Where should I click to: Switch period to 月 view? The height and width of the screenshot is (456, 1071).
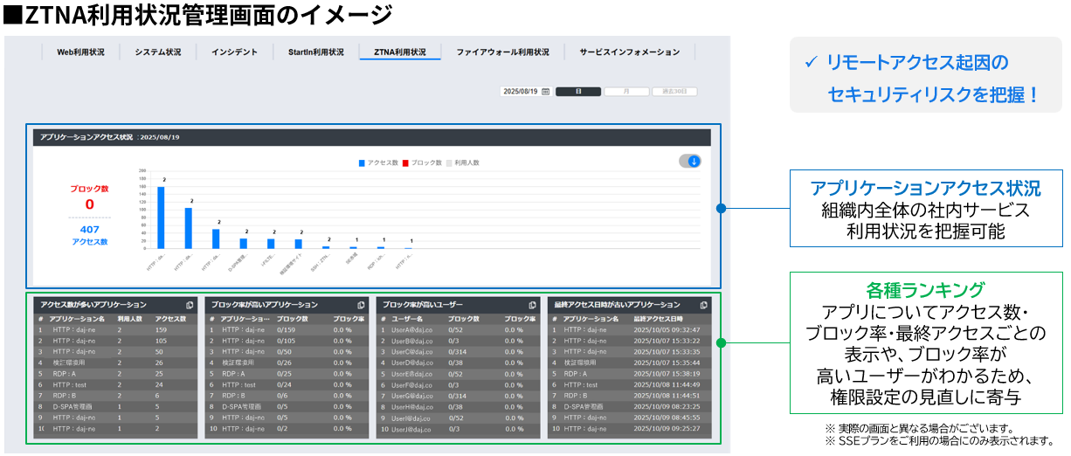[626, 91]
